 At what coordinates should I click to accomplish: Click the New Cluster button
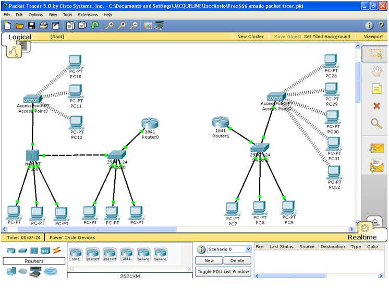[x=250, y=37]
